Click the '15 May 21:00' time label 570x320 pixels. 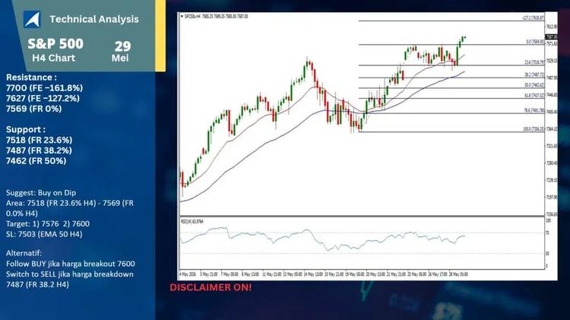click(334, 274)
